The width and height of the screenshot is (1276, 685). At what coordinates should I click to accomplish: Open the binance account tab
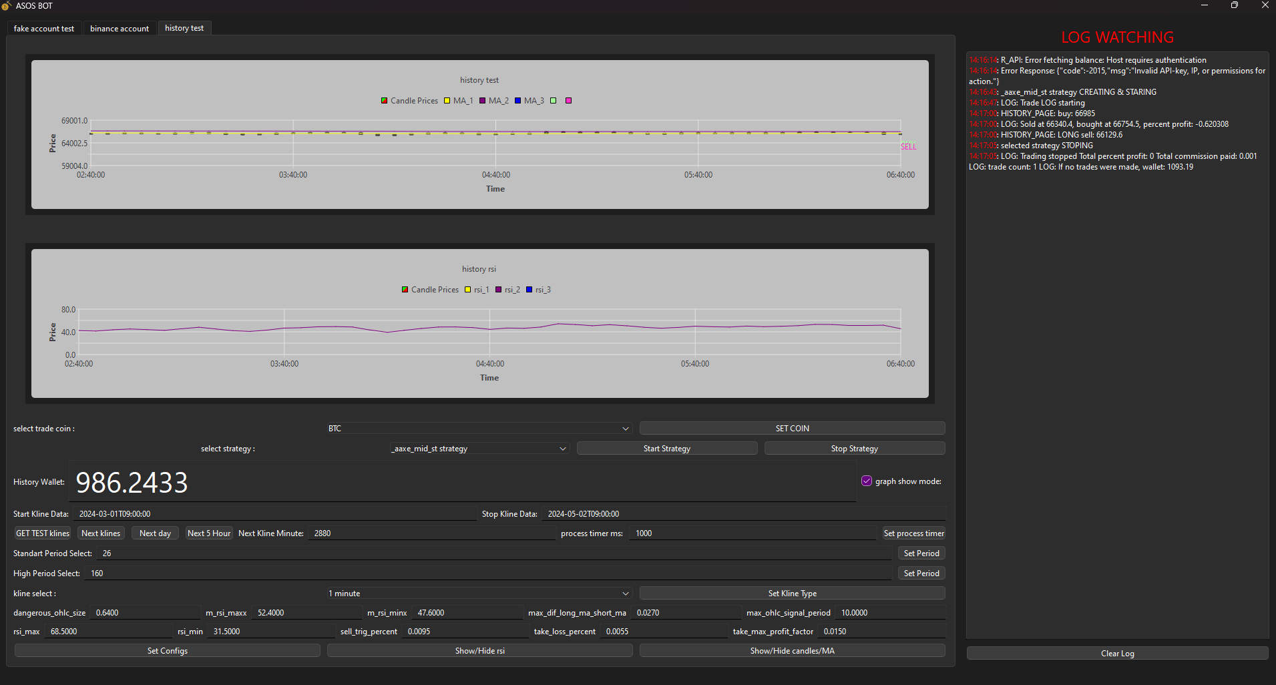(120, 28)
